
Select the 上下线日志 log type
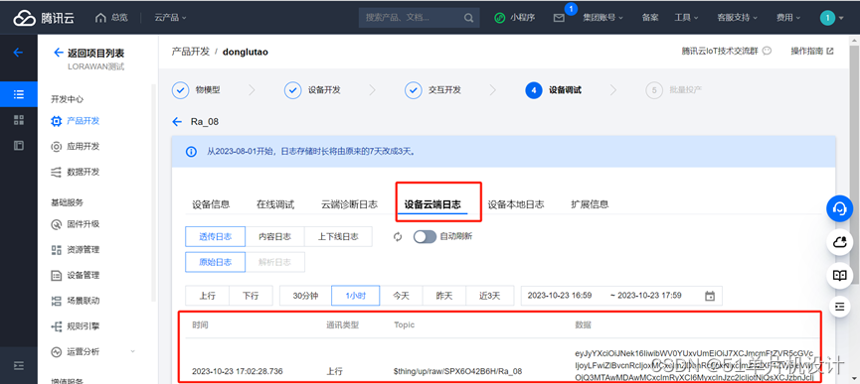tap(338, 237)
